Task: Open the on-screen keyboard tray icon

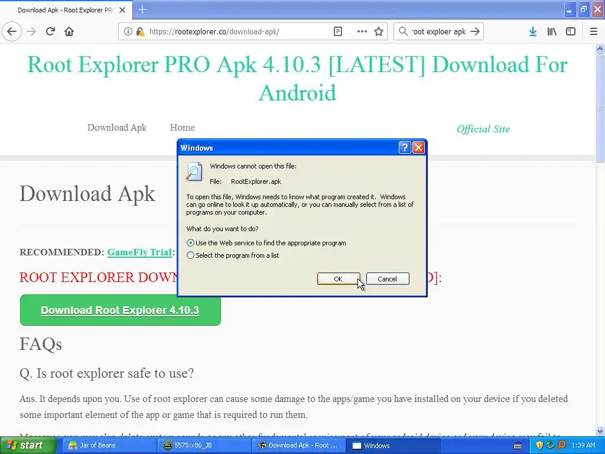Action: [518, 446]
